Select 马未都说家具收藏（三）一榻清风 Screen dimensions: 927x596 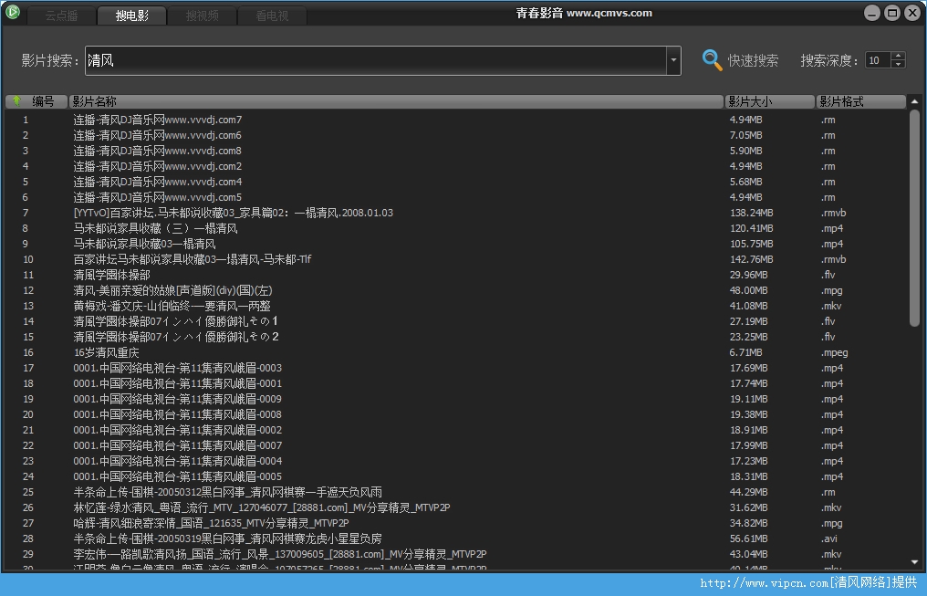pyautogui.click(x=455, y=228)
